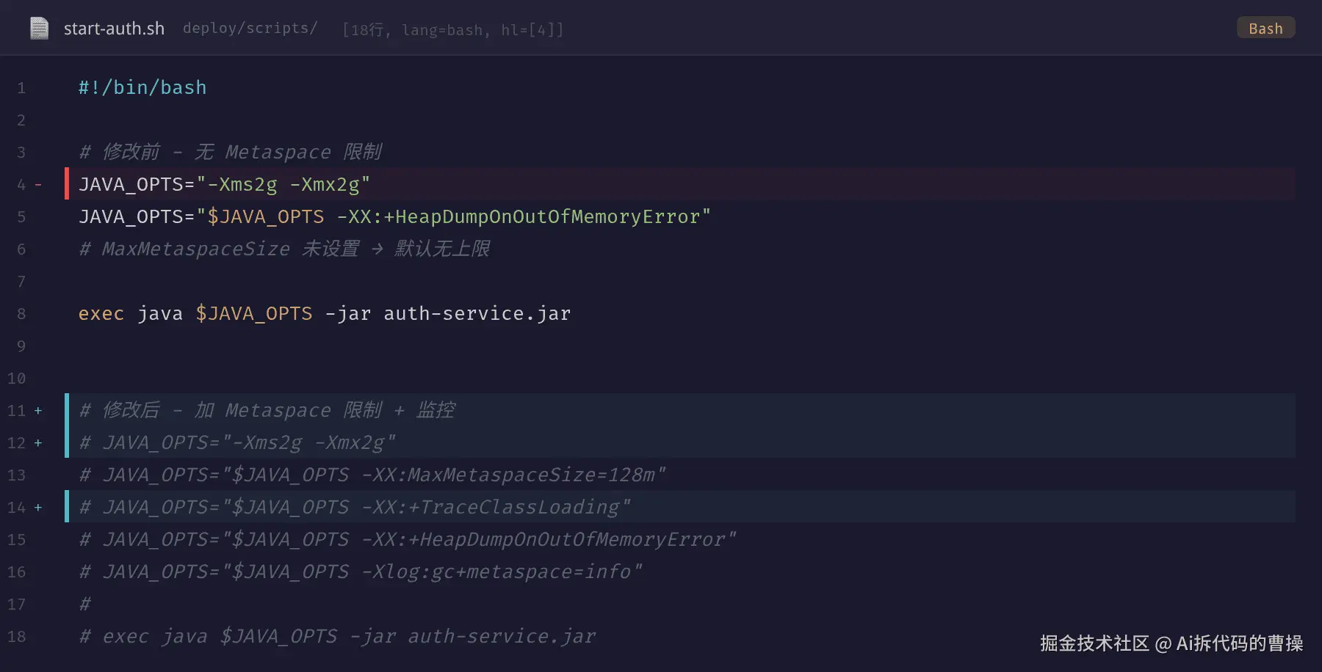
Task: Select the start-auth.sh file name
Action: tap(114, 29)
